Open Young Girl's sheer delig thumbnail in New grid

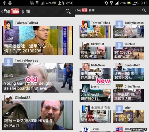(129, 32)
